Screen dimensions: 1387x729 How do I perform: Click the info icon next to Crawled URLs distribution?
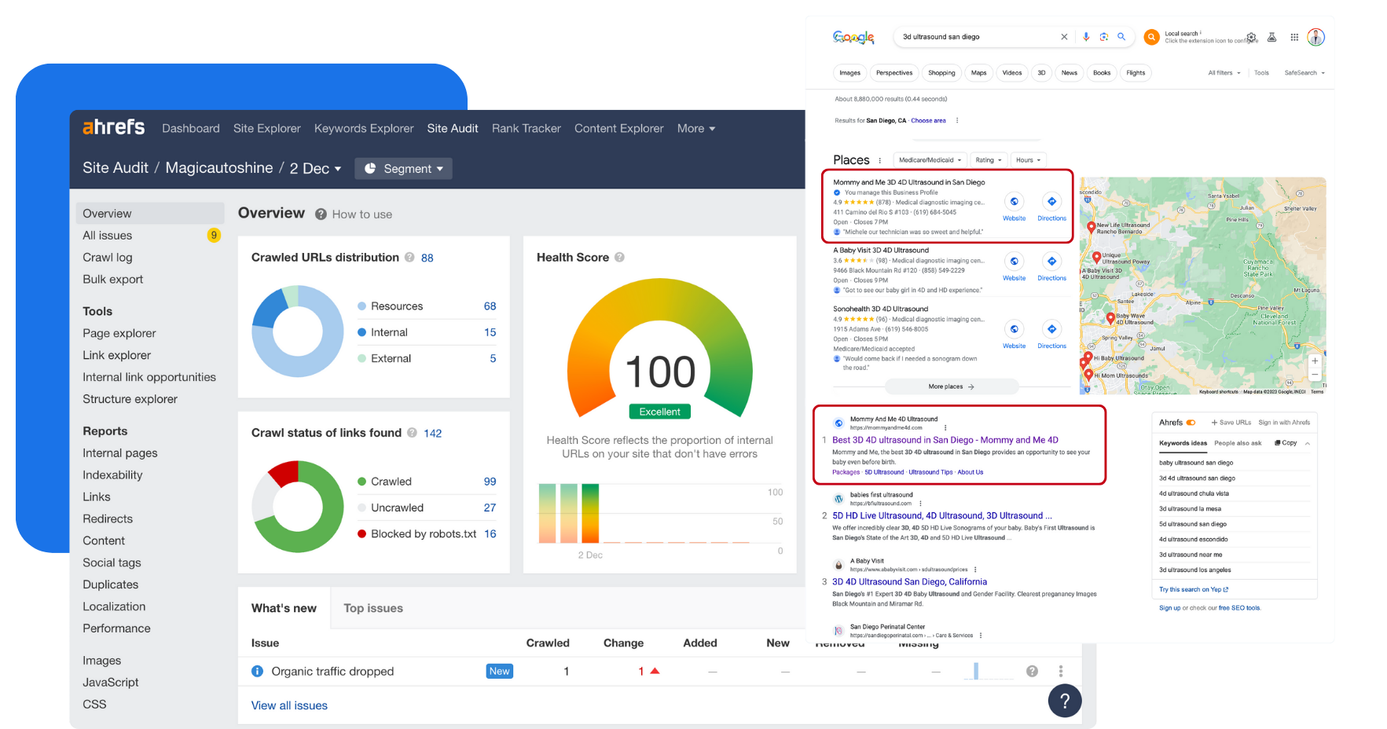409,258
